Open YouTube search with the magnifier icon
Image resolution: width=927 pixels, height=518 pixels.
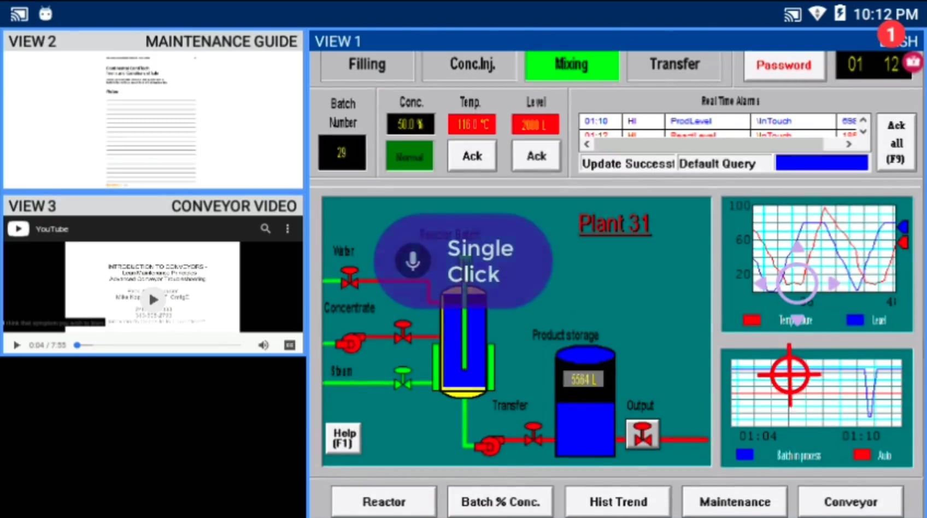pos(265,229)
